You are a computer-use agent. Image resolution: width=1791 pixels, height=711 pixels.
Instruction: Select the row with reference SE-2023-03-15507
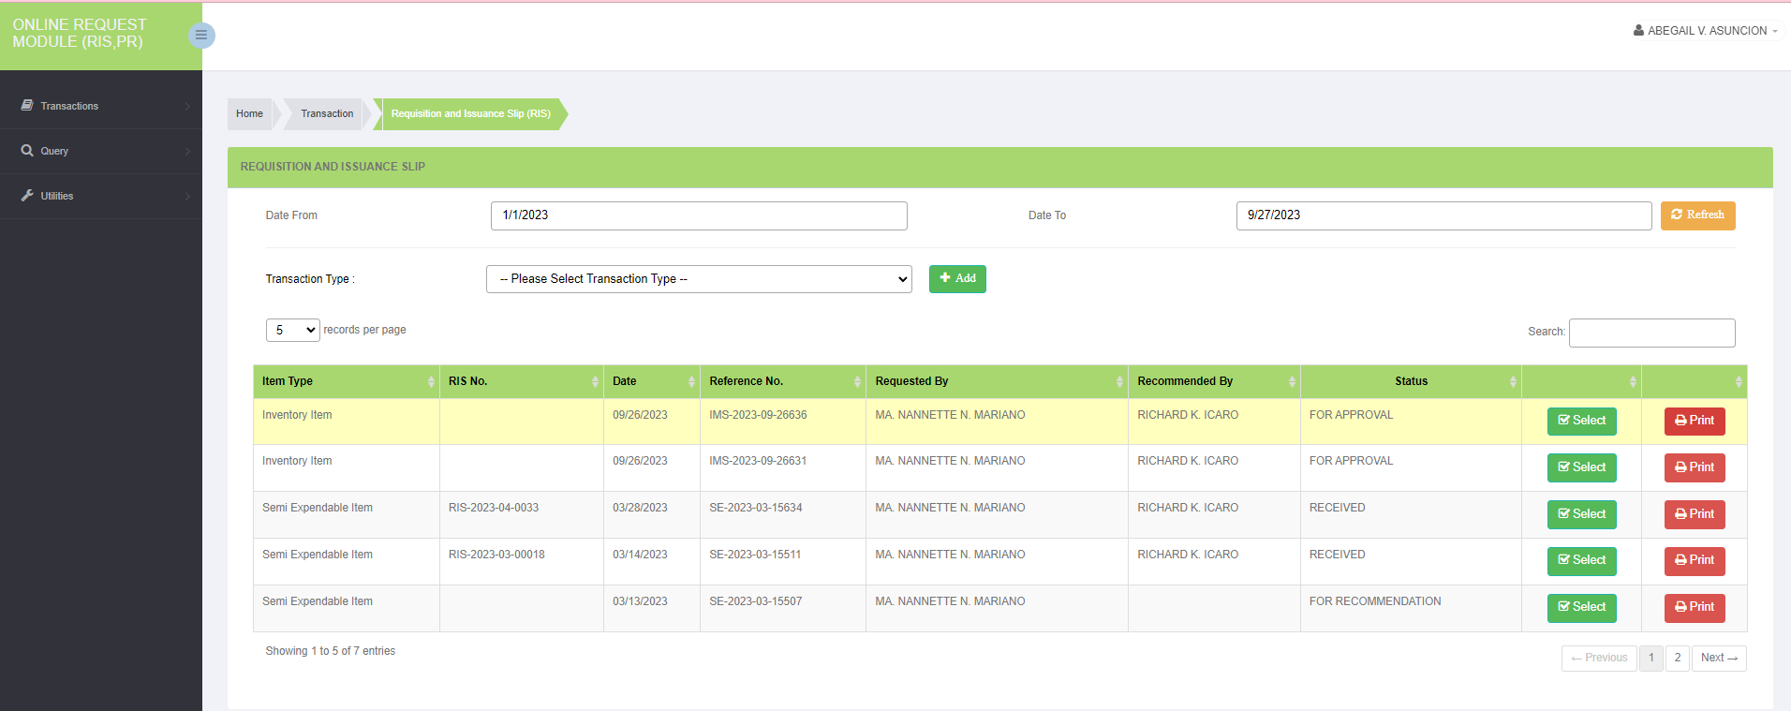click(1581, 608)
